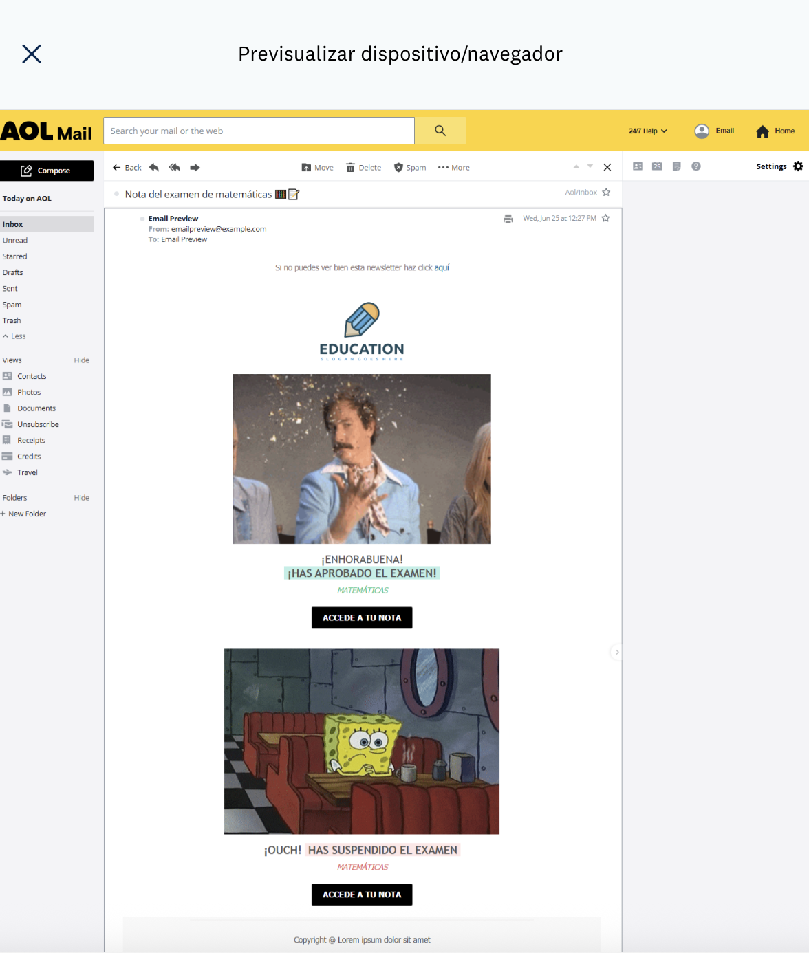
Task: Click the search mail input field
Action: (259, 131)
